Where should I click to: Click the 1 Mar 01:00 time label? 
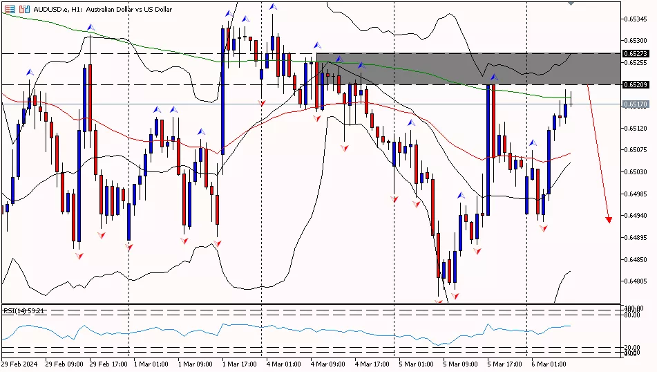151,364
